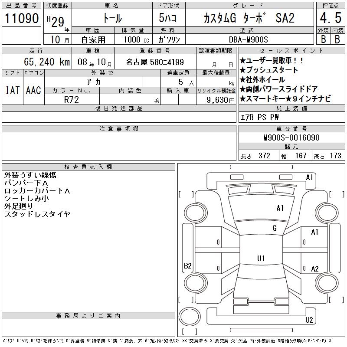This screenshot has width=347, height=347.
Task: Select A1 mark on right front door
Action: (x=314, y=232)
